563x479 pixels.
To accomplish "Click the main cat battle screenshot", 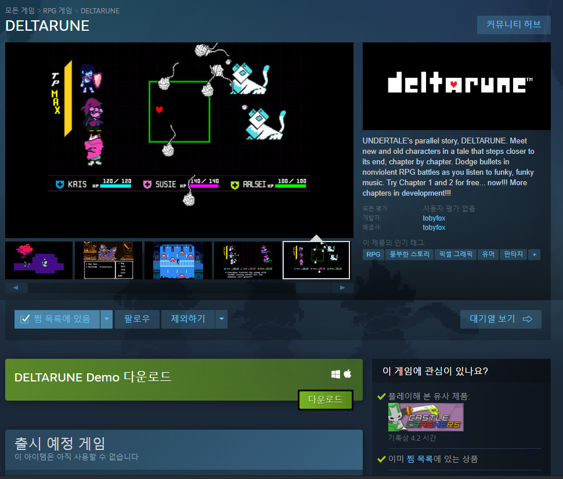I will tap(179, 140).
